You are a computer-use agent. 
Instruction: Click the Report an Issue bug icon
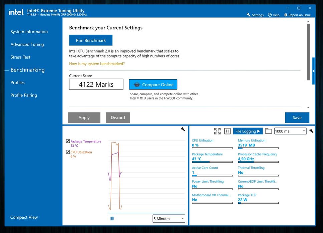[x=286, y=15]
